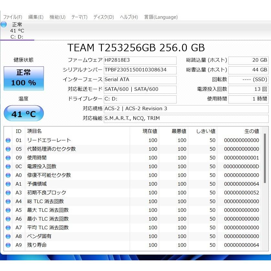Viewport: 271px width, 271px height.
Task: Click the 正常 100% health status button
Action: click(x=23, y=78)
